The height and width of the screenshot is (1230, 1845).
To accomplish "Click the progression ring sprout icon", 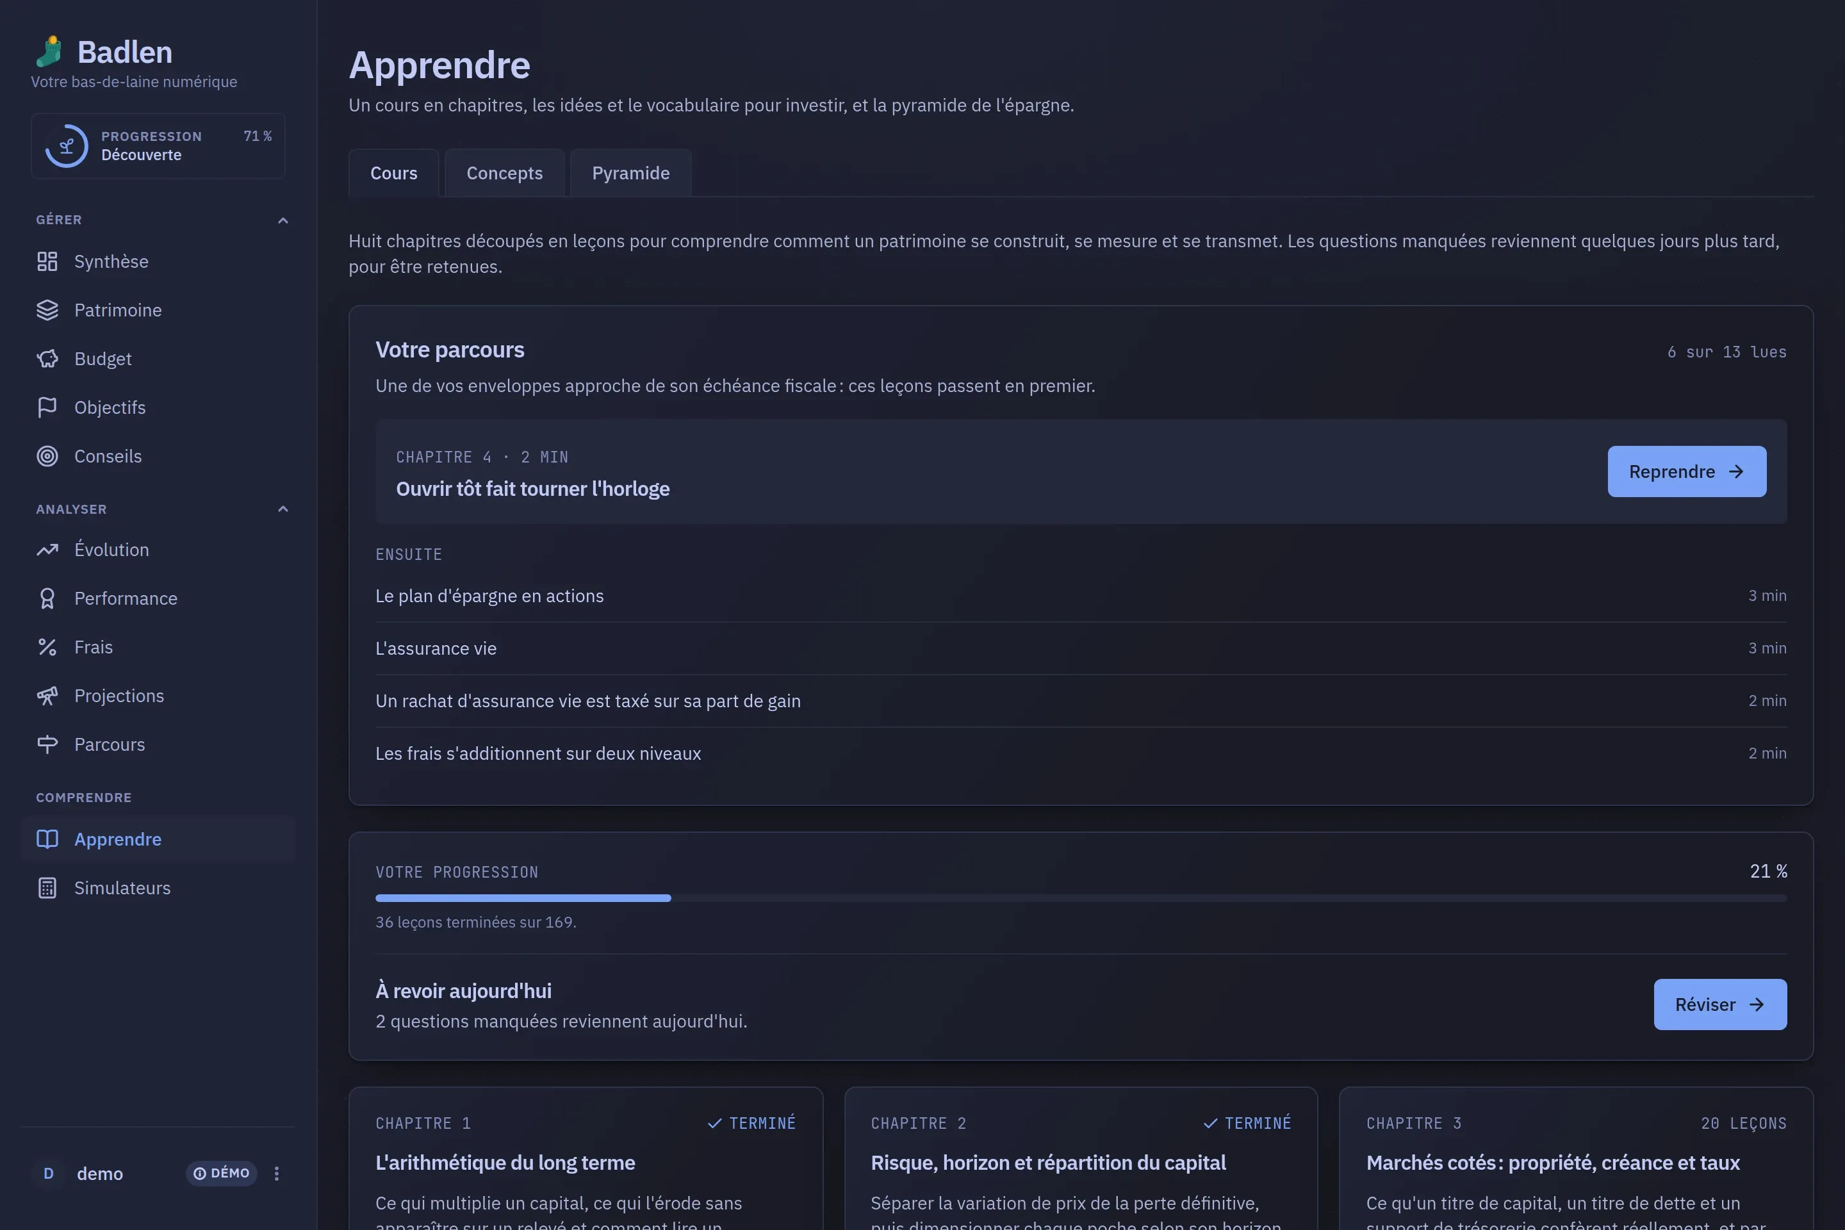I will 67,146.
